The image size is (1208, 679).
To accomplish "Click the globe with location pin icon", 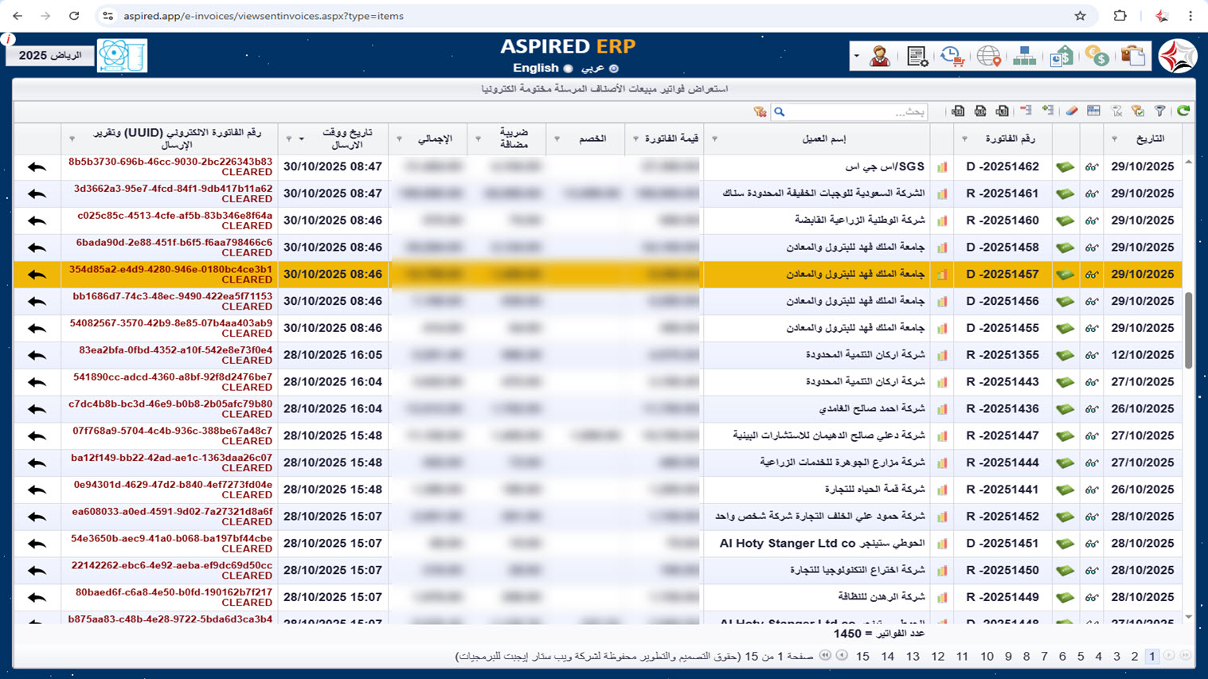I will [x=988, y=57].
